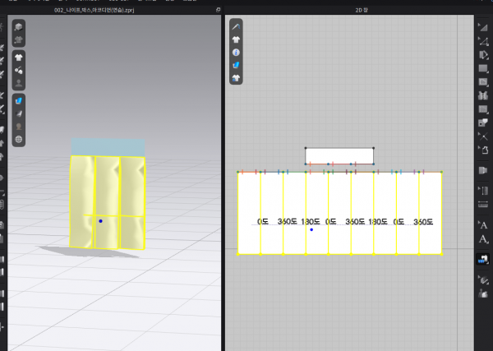
Task: Click the blue info icon in 2D window
Action: tap(237, 52)
